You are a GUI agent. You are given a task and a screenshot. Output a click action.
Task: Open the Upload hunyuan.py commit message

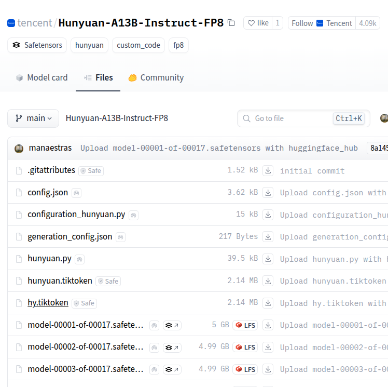[334, 259]
